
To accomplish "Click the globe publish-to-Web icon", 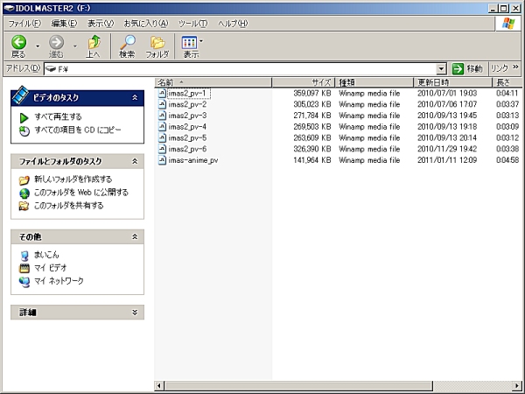I will tap(24, 193).
